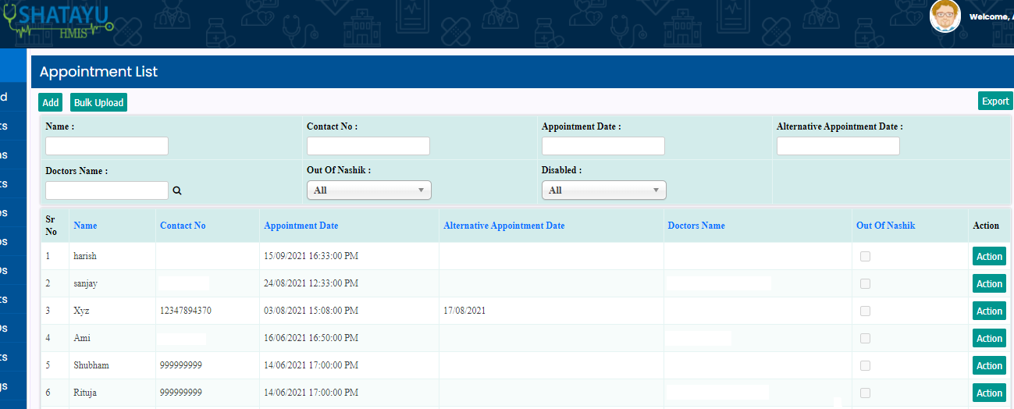Toggle Out Of Nashik checkbox for Shubham
Image resolution: width=1014 pixels, height=409 pixels.
pos(865,366)
